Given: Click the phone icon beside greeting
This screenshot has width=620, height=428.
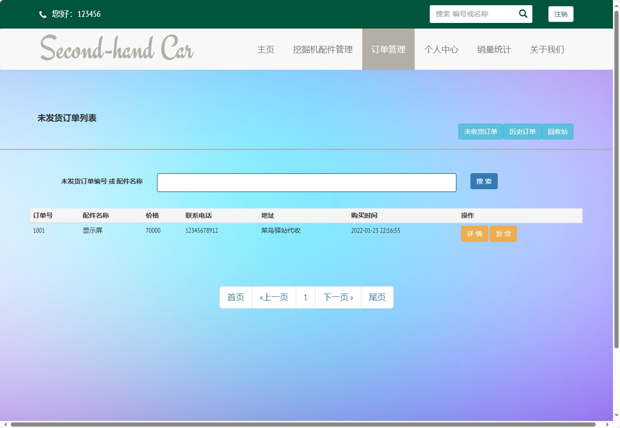Looking at the screenshot, I should tap(43, 15).
